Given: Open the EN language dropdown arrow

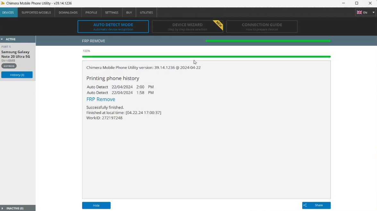Looking at the screenshot, I should click(x=373, y=12).
